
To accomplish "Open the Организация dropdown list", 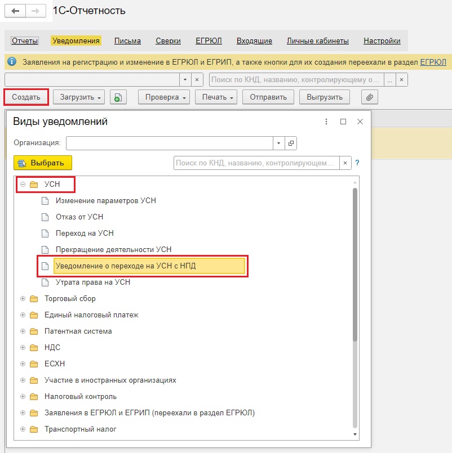I will 278,143.
